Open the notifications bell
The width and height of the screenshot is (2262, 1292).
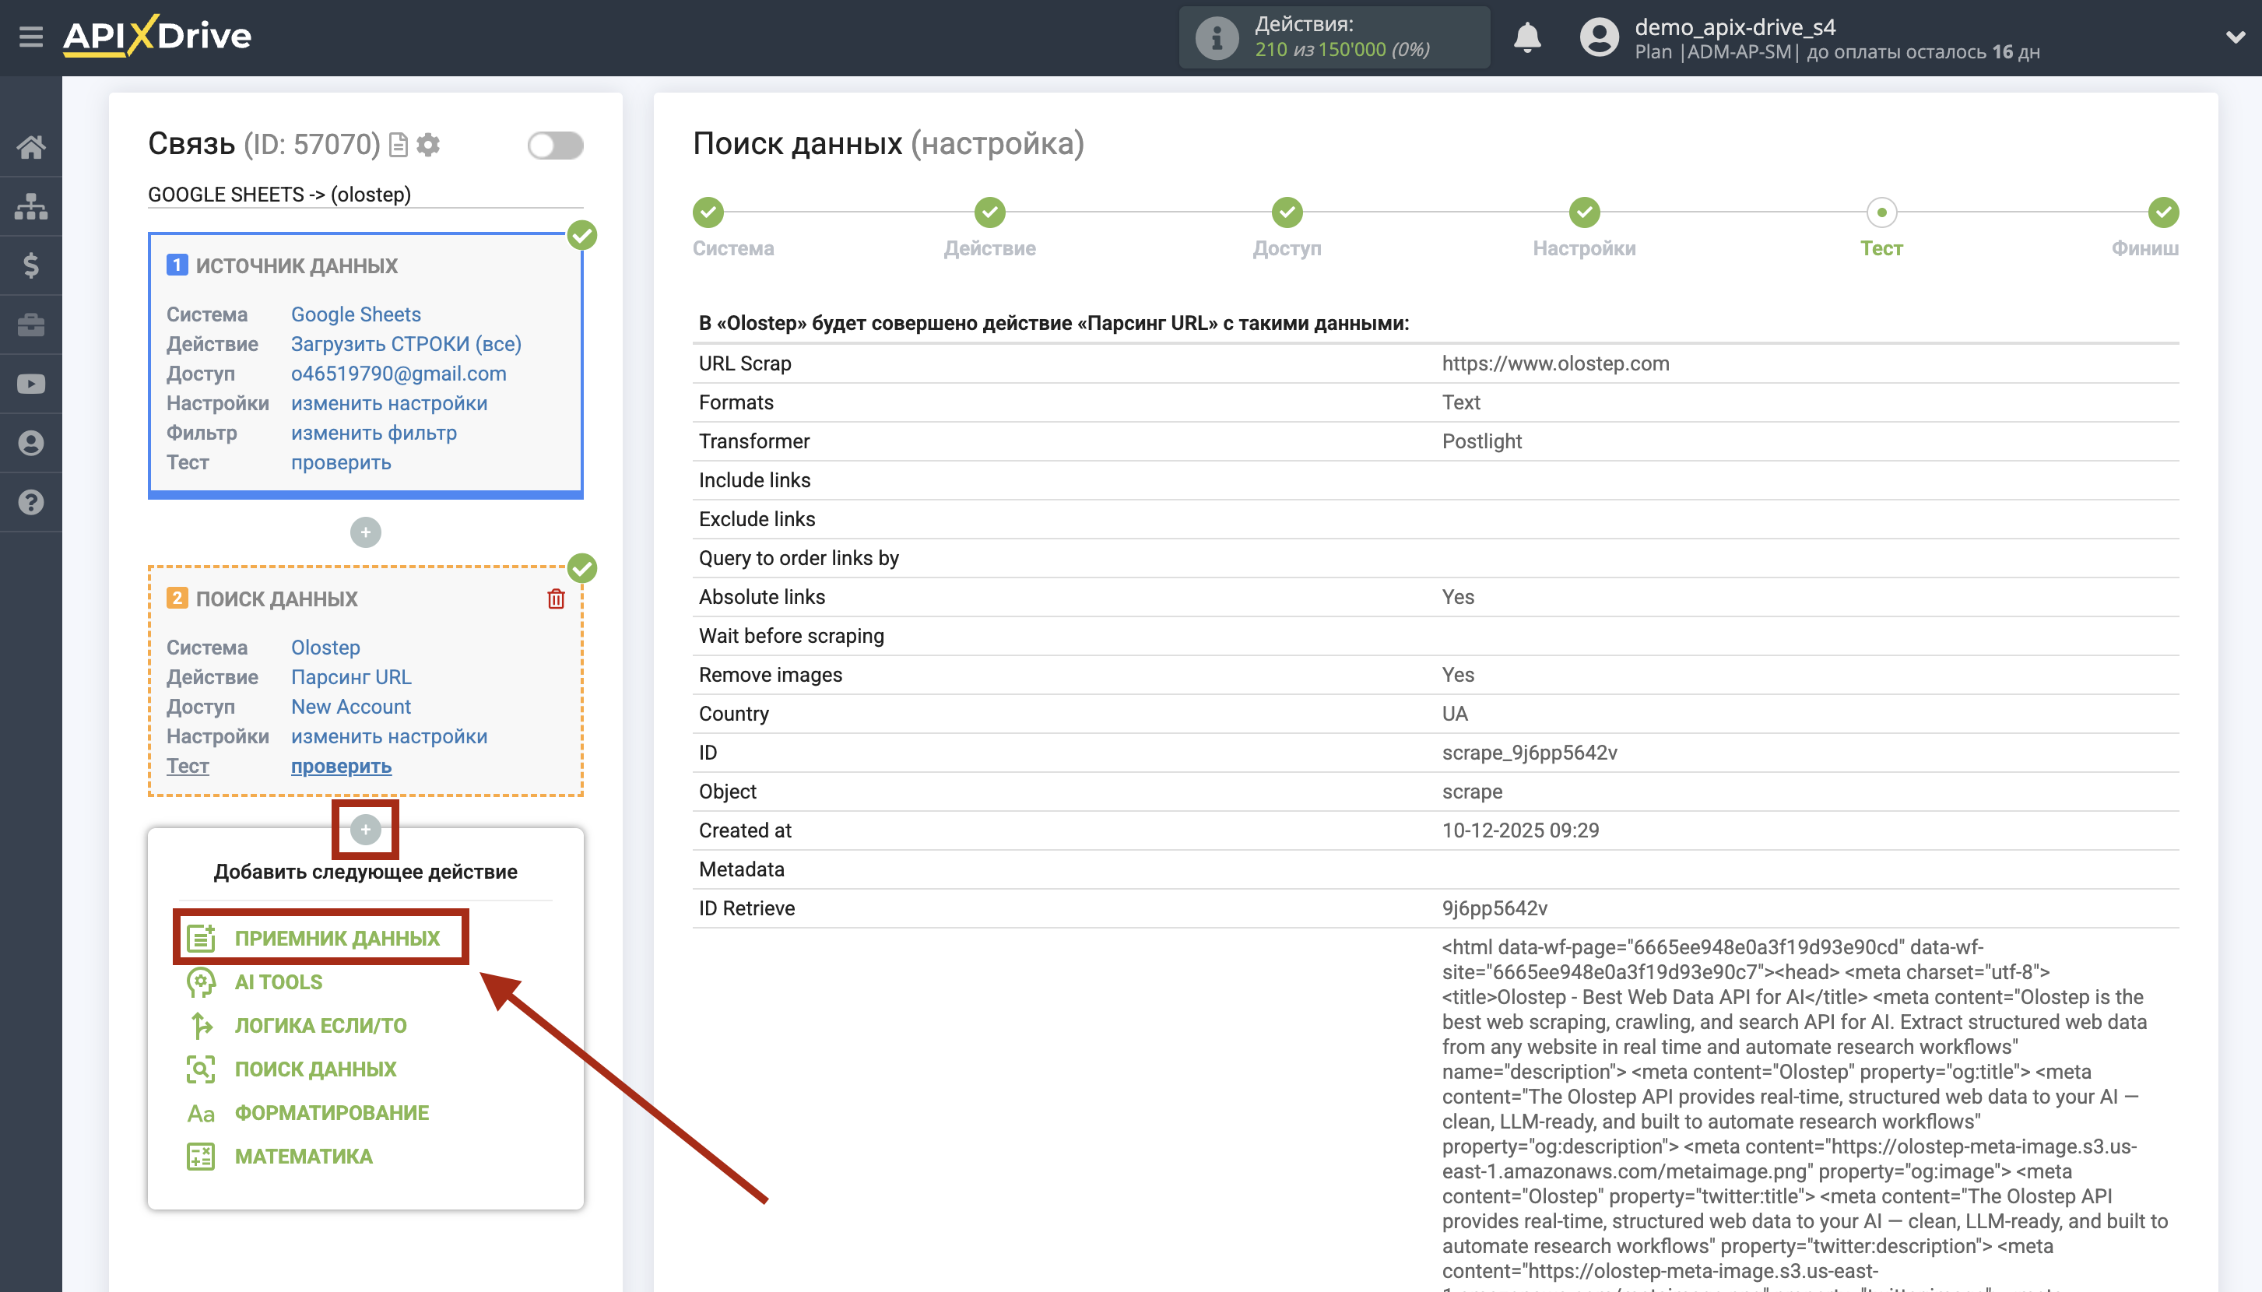pyautogui.click(x=1527, y=37)
